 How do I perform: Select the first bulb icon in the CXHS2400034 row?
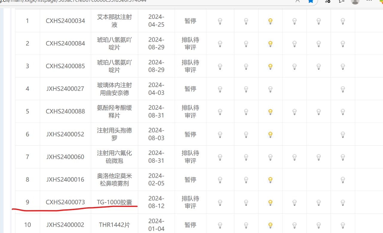point(220,21)
